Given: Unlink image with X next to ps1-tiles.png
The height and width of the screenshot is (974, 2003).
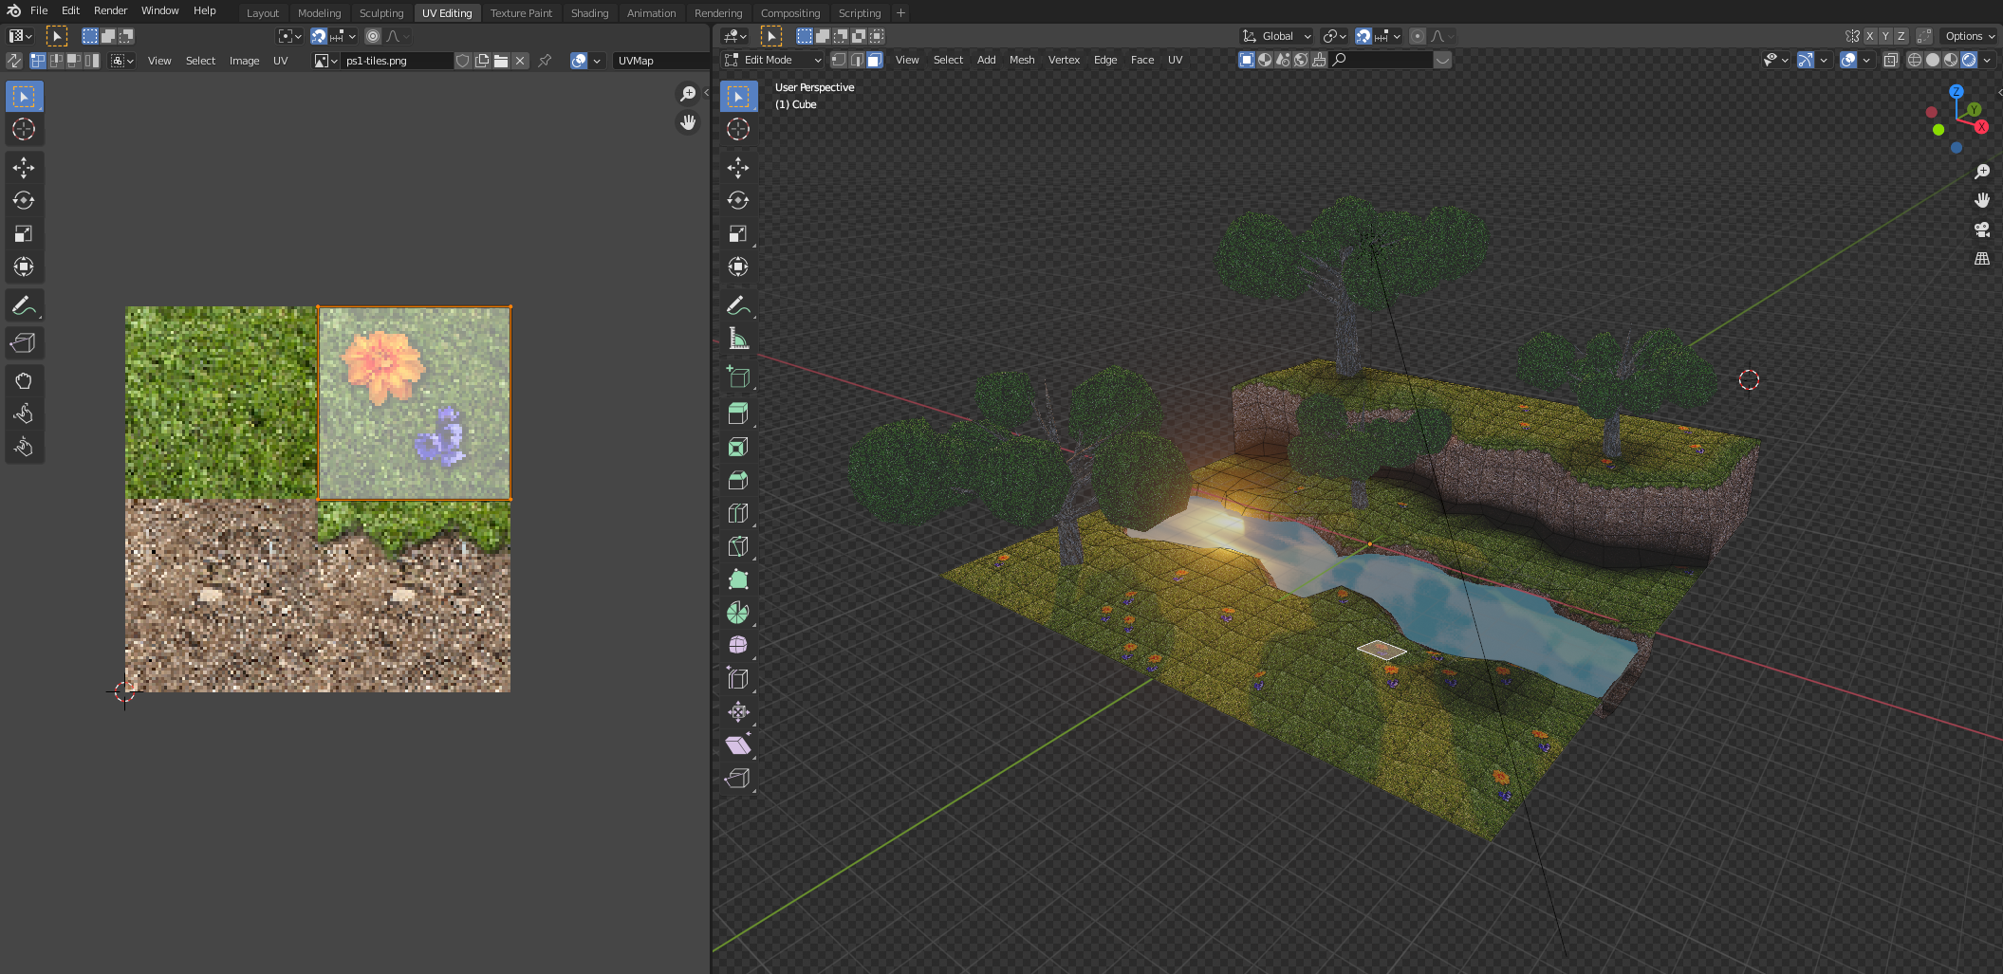Looking at the screenshot, I should (x=520, y=61).
